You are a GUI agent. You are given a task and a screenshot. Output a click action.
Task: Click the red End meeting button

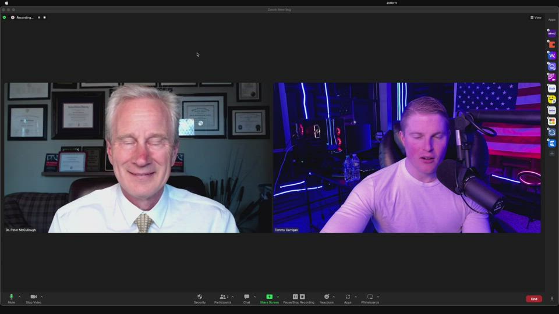[533, 299]
